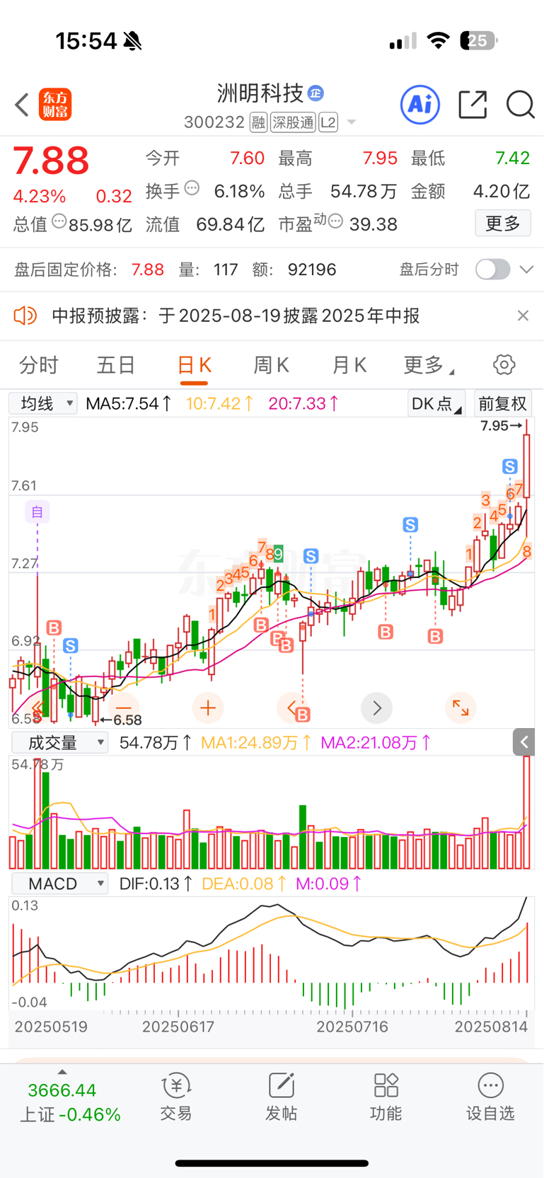Switch to the 分时 tab
Image resolution: width=544 pixels, height=1178 pixels.
38,365
